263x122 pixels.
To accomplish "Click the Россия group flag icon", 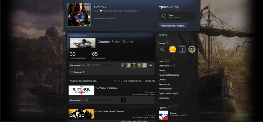I will (x=163, y=115).
